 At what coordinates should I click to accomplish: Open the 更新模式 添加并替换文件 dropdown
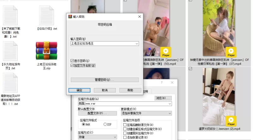coord(146,113)
